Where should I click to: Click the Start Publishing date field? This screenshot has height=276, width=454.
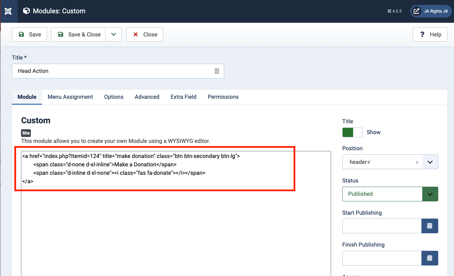pos(382,226)
